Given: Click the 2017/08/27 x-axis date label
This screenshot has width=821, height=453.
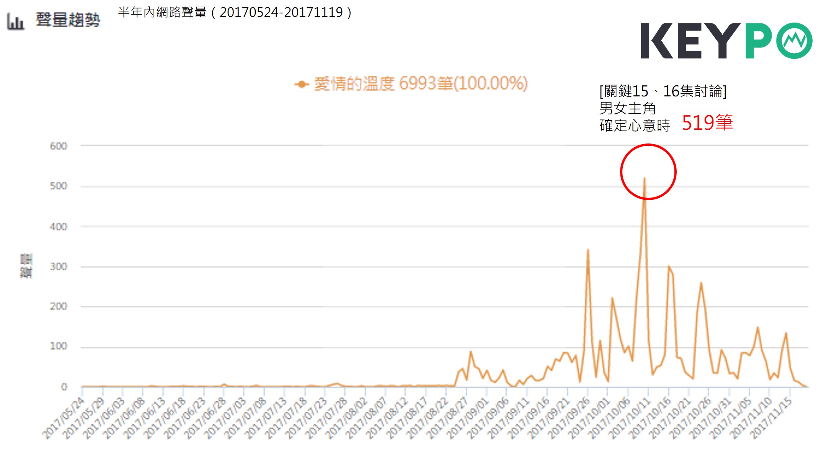Looking at the screenshot, I should click(x=447, y=418).
